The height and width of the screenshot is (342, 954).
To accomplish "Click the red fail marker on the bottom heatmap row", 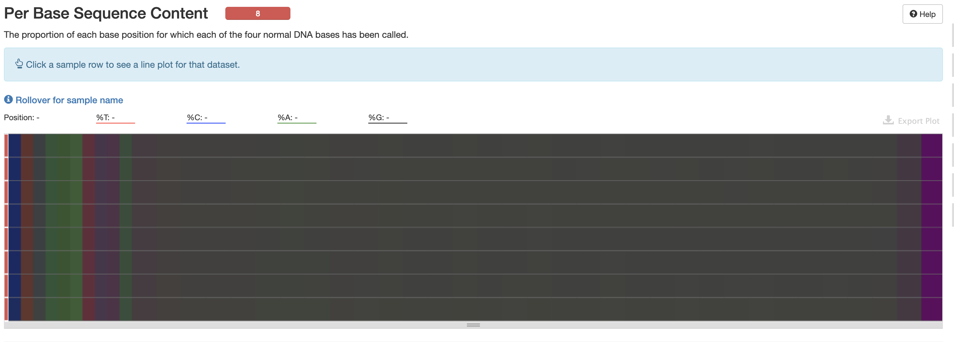I will (6, 309).
